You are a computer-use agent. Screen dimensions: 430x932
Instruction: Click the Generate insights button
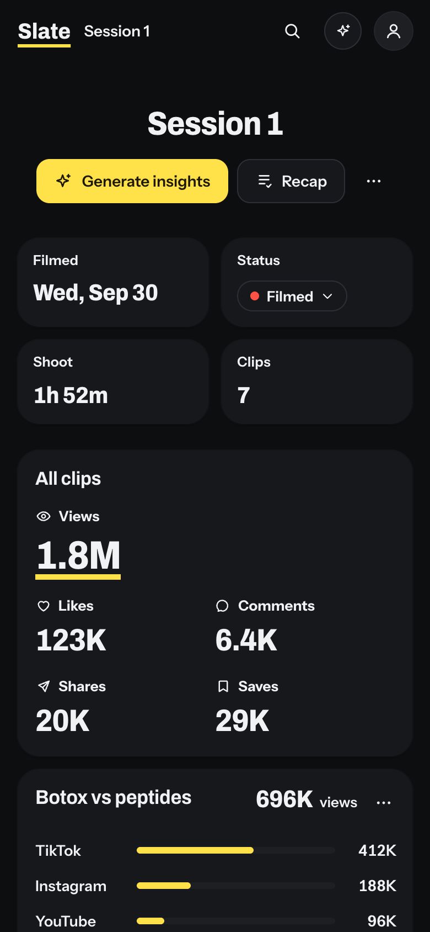coord(132,181)
